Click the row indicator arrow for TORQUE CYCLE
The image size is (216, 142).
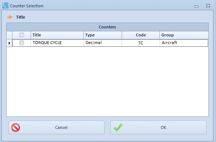pos(9,43)
